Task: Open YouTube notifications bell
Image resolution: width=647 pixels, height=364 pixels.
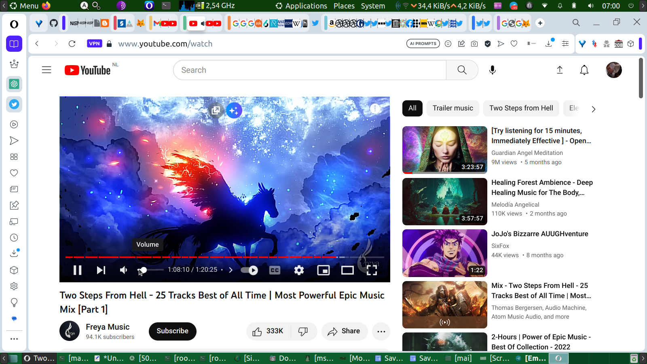Action: (584, 70)
